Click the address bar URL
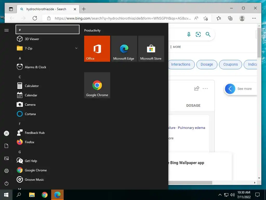This screenshot has width=266, height=200. [123, 18]
